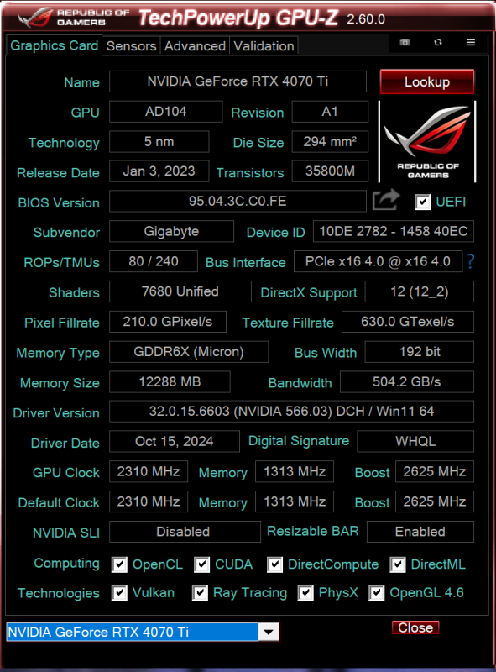Click the Default Clock row Boost value 2625 MHz
496x672 pixels.
tap(435, 501)
